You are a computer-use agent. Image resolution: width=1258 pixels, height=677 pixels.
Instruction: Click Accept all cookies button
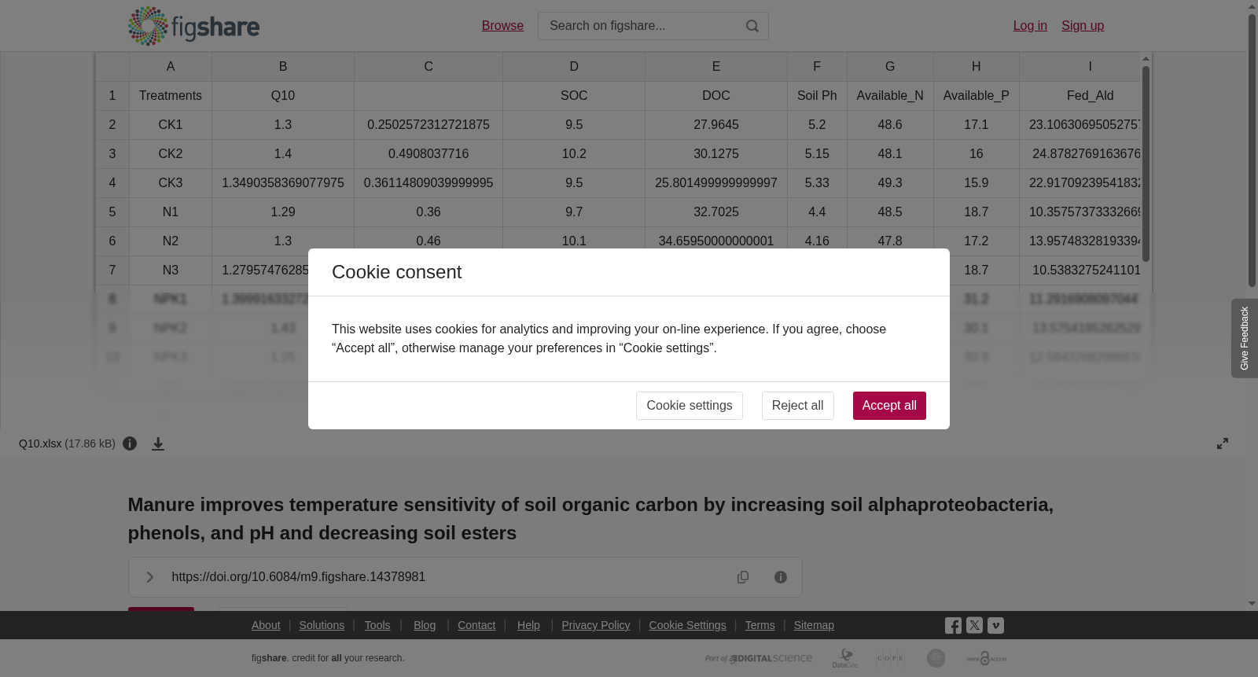pos(889,406)
